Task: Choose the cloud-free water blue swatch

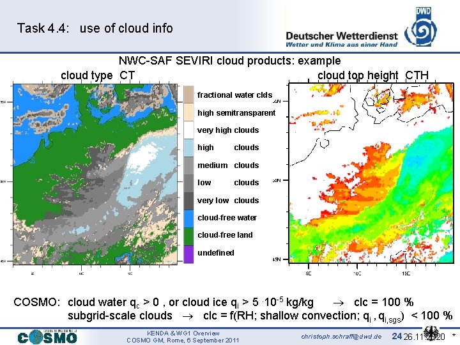Action: pyautogui.click(x=188, y=219)
